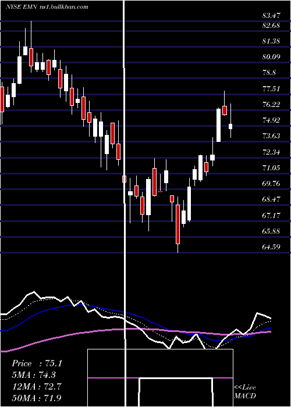Screen dimensions: 291x407
Task: Click the Price : 75.1 readout
Action: click(x=37, y=363)
